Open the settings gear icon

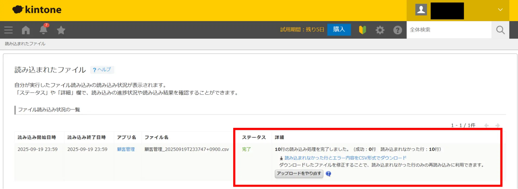pyautogui.click(x=380, y=30)
